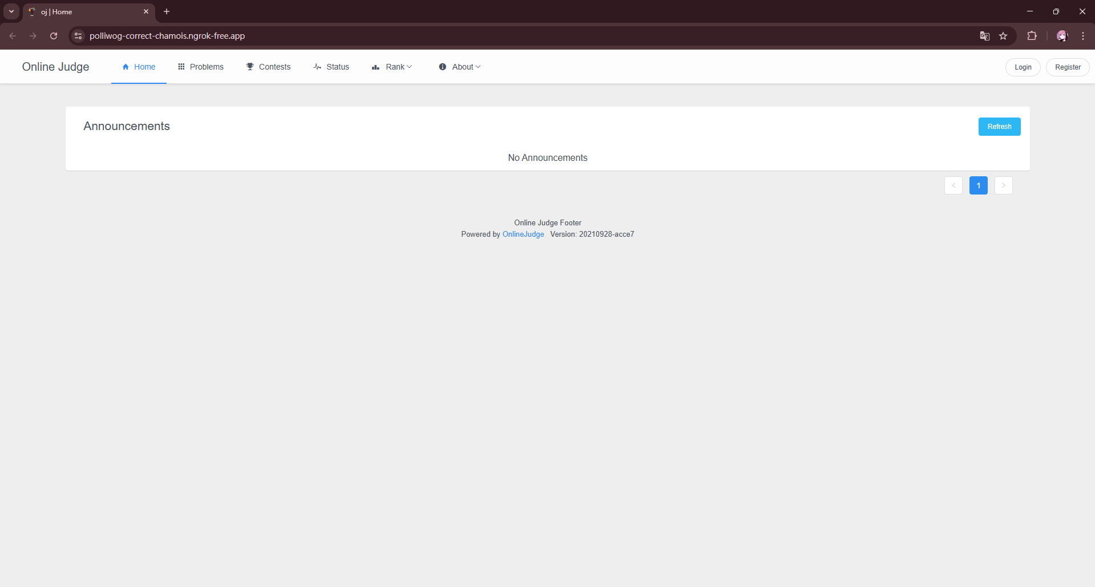Click the About info circle icon
The image size is (1095, 587).
coord(442,67)
